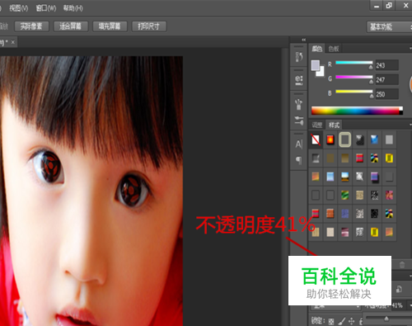
Task: Pick a color from the spectrum ramp
Action: tap(357, 111)
